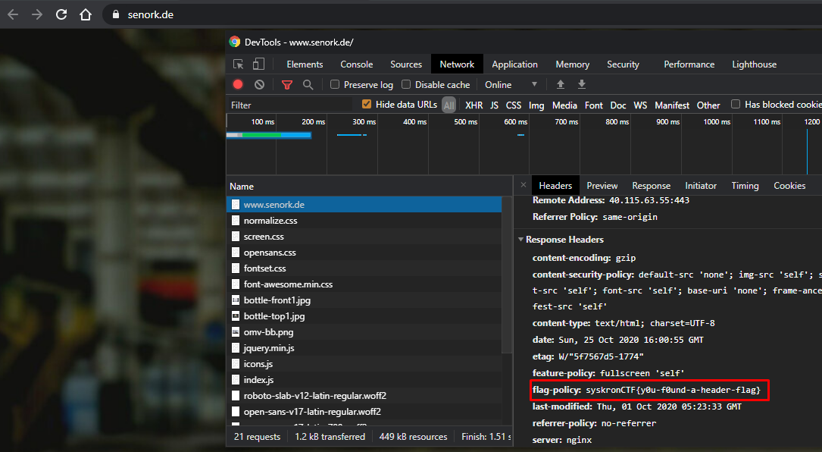Viewport: 822px width, 452px height.
Task: Open the Lighthouse tab
Action: pyautogui.click(x=755, y=64)
